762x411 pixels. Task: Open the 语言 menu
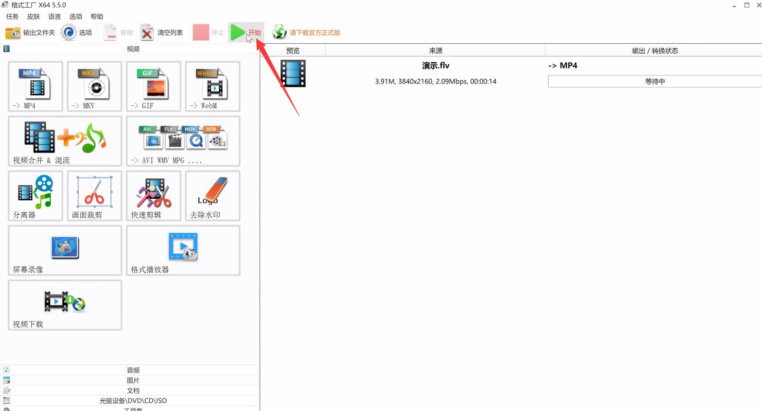click(x=54, y=17)
